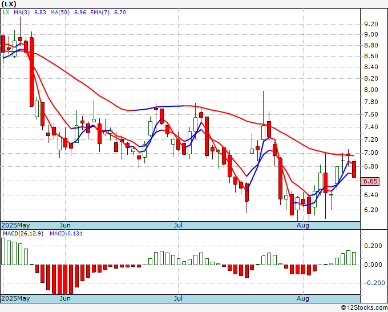
Task: Click Jul on the price chart timeline
Action: coord(178,225)
